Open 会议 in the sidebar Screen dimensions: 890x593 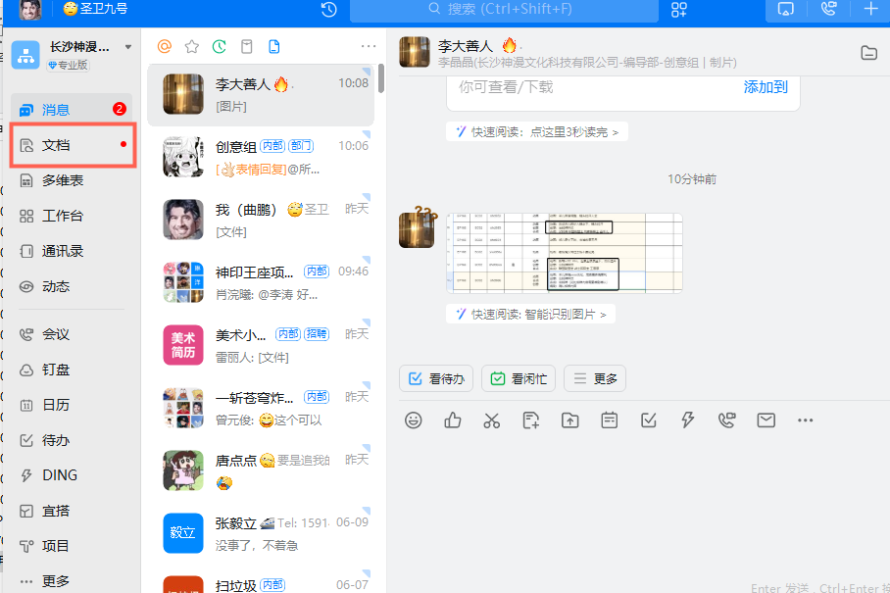pyautogui.click(x=72, y=334)
